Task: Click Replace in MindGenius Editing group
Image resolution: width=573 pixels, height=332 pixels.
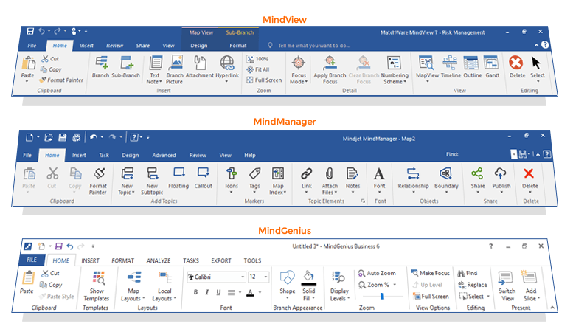Action: pyautogui.click(x=473, y=285)
